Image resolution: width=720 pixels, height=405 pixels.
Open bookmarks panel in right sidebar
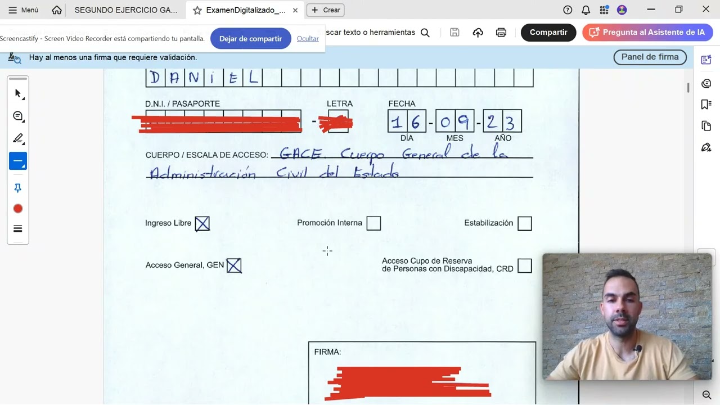tap(706, 105)
